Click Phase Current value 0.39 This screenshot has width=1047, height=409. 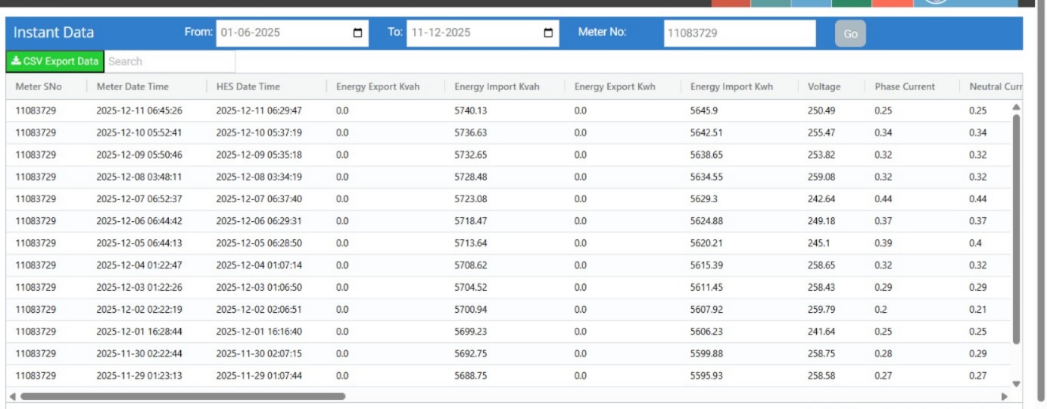[883, 242]
